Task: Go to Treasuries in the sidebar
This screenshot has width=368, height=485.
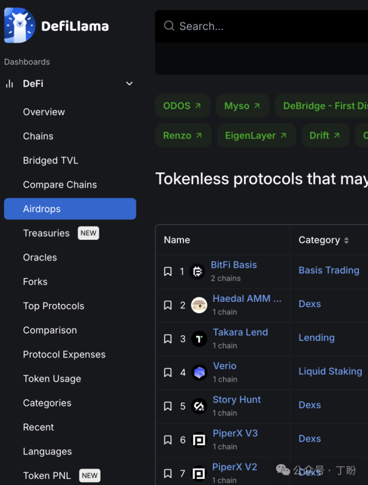Action: tap(47, 233)
